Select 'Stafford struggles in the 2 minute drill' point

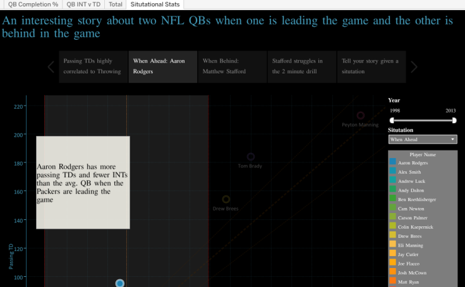[x=302, y=66]
